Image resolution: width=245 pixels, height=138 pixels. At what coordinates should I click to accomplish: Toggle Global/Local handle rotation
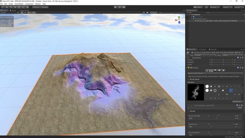(x=44, y=7)
